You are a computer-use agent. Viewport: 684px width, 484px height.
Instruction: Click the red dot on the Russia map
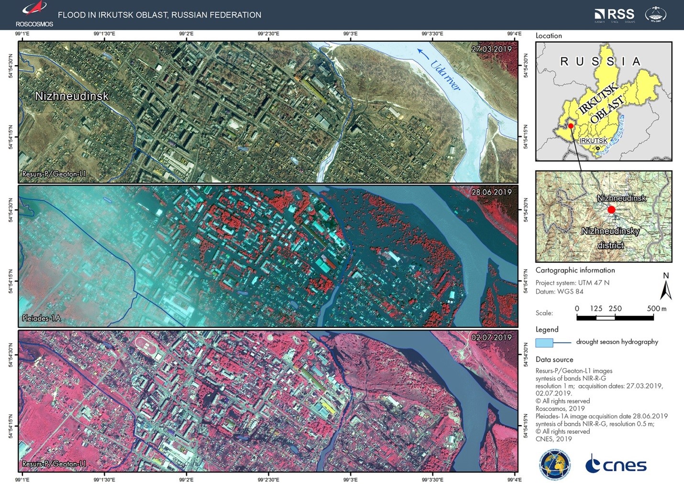click(x=571, y=126)
